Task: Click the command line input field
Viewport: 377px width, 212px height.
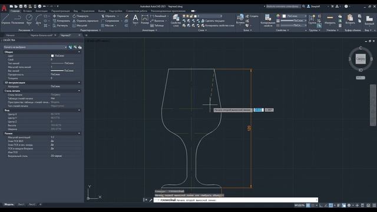Action: tap(236, 200)
